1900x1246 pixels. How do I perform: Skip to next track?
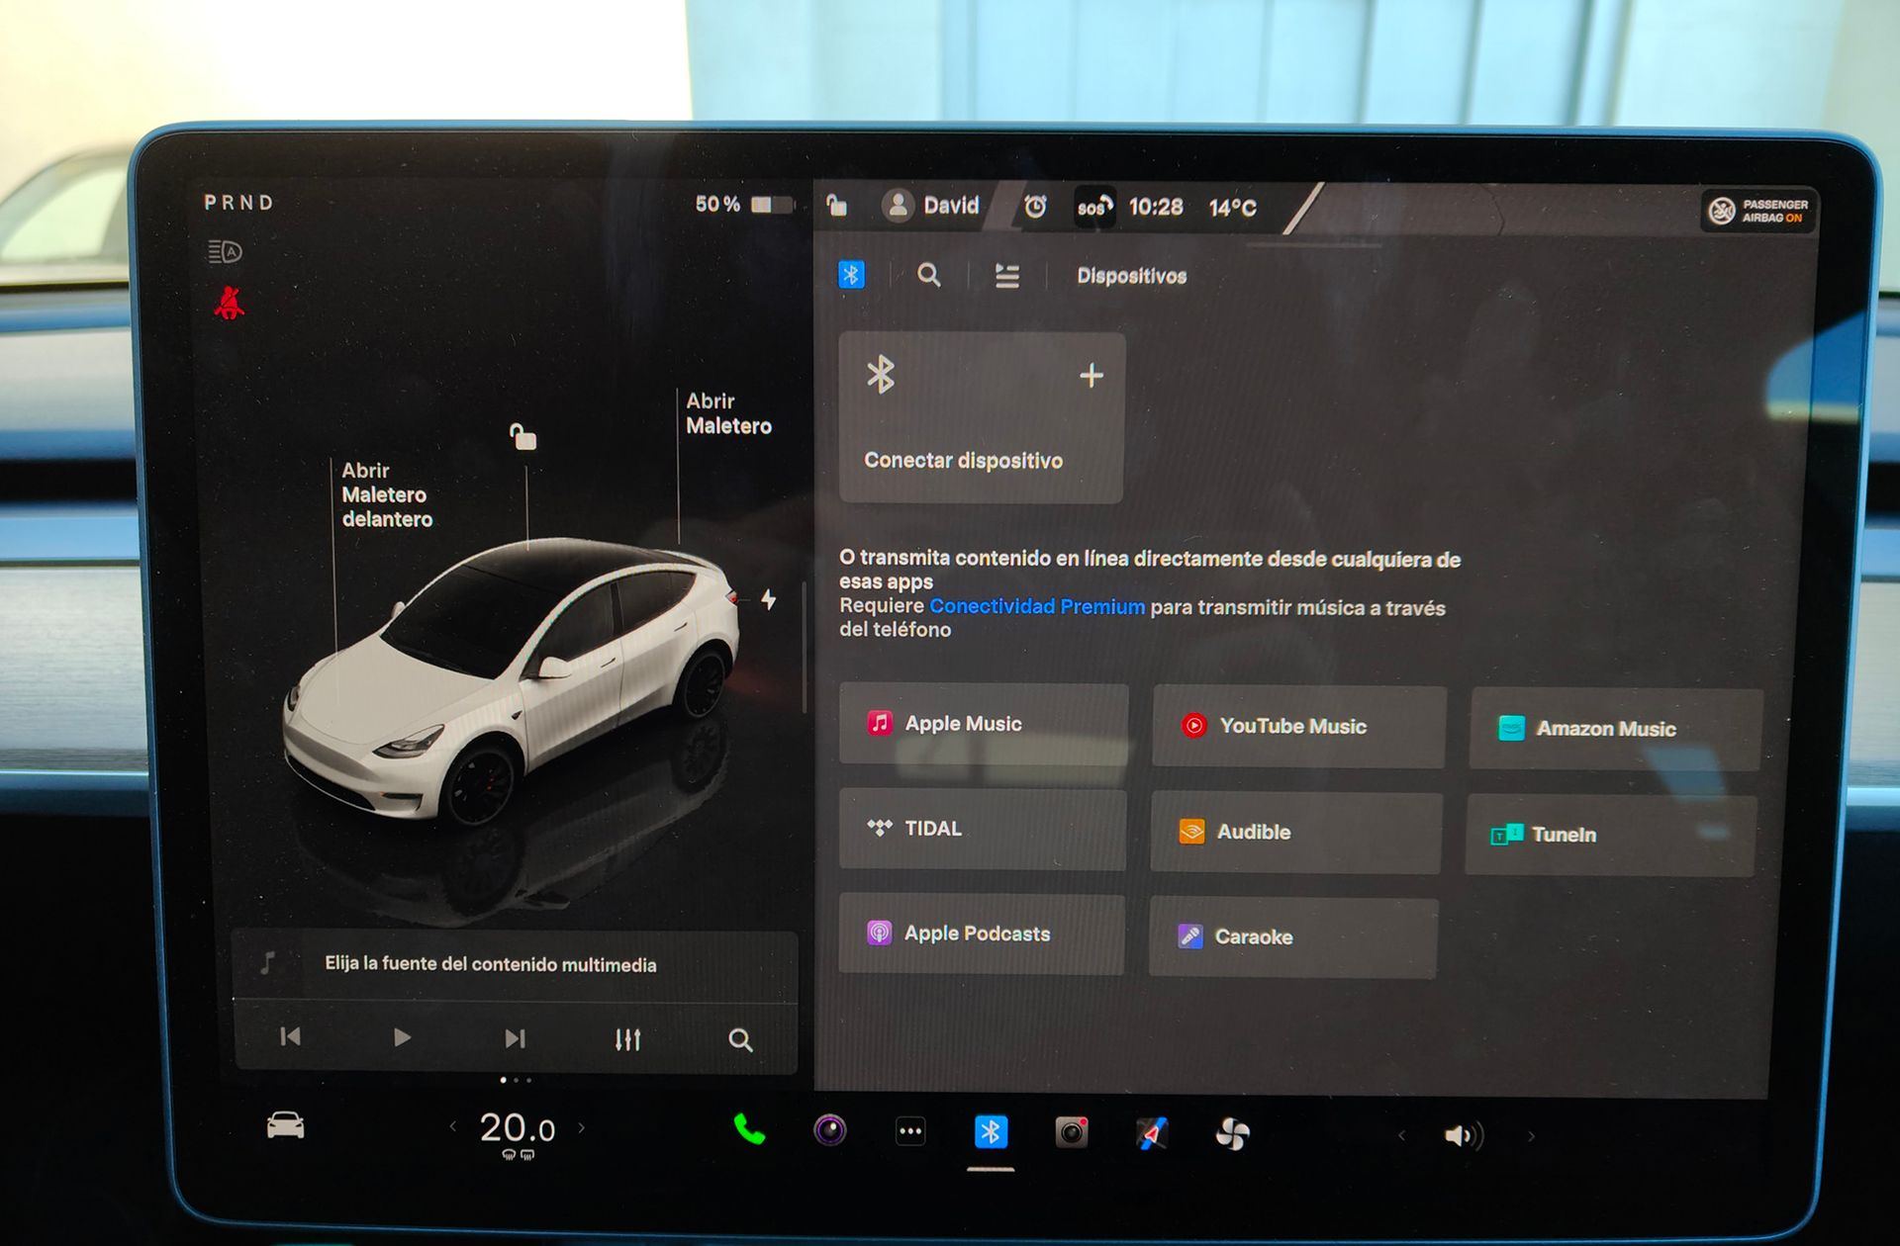click(x=515, y=1038)
